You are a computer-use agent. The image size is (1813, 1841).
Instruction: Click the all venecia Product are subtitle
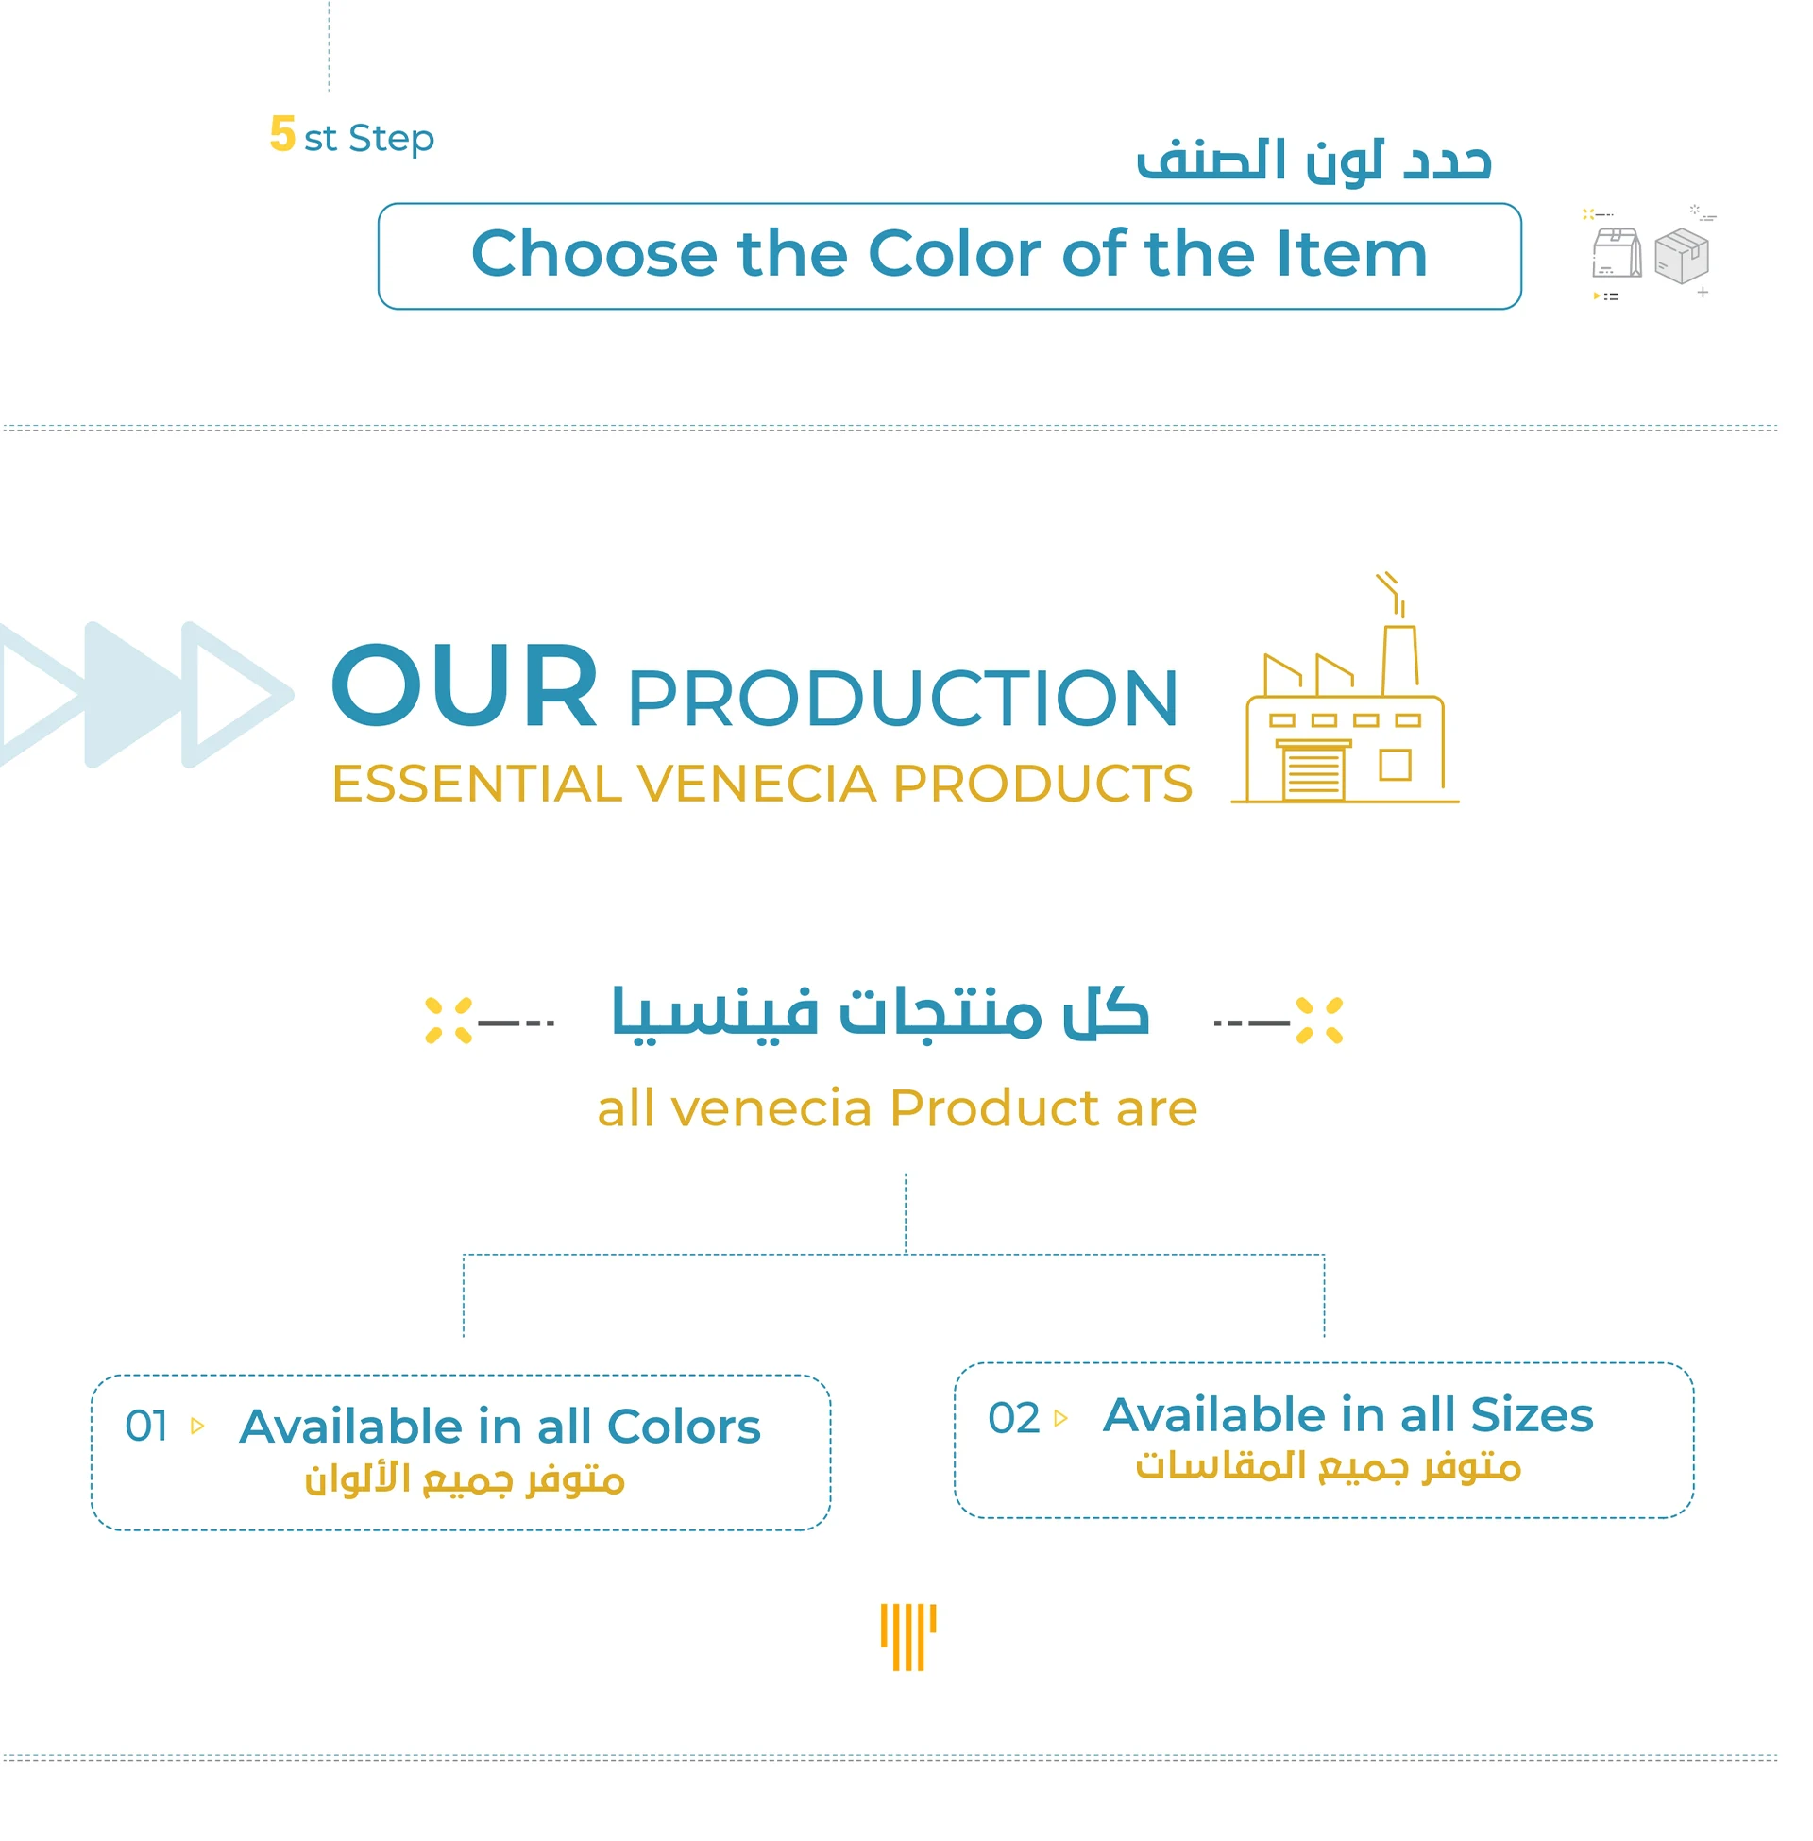pyautogui.click(x=897, y=1108)
